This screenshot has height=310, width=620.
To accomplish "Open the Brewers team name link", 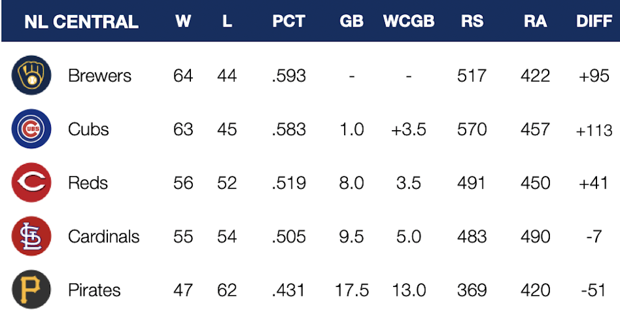I will 100,76.
